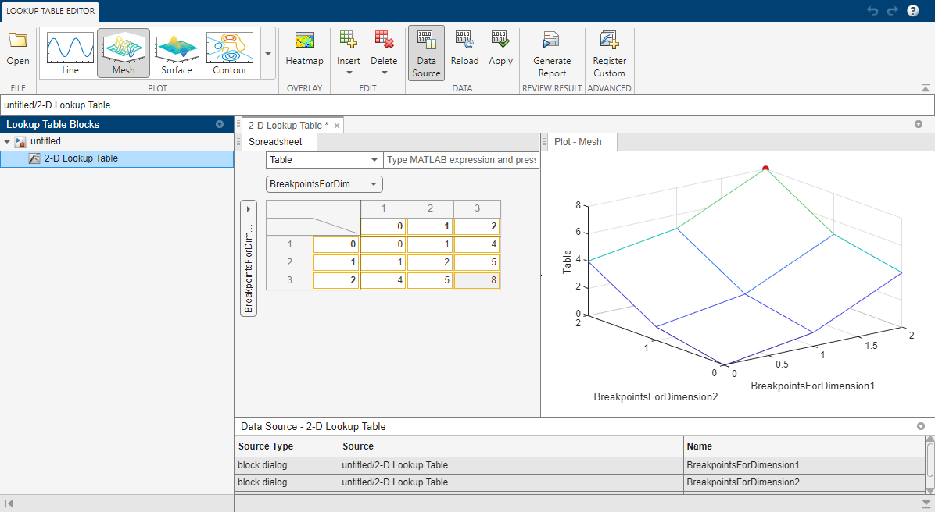Expand the plot gallery dropdown arrow
The image size is (935, 512).
[x=268, y=54]
